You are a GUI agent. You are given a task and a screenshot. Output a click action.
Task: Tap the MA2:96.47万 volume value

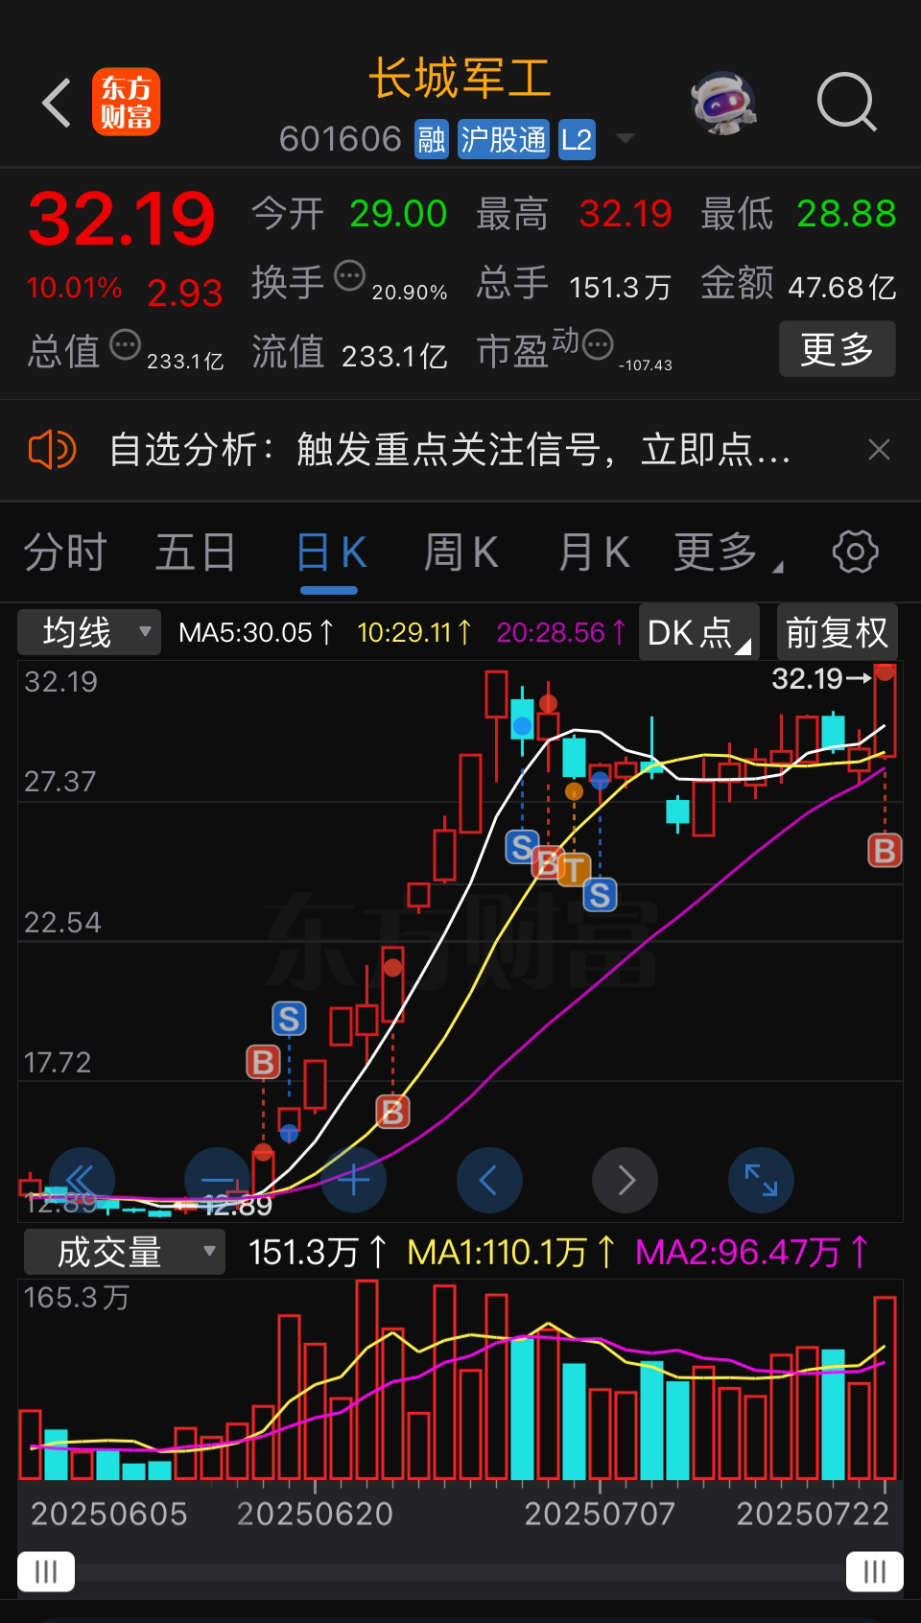pos(752,1253)
